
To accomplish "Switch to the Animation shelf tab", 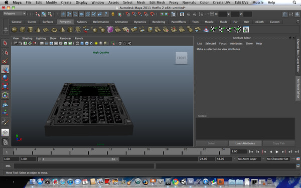I will pyautogui.click(x=121, y=22).
